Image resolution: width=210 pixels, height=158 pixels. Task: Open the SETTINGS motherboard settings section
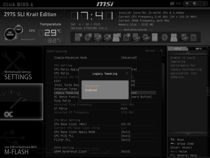21,64
